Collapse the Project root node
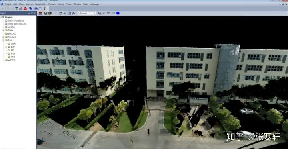 1,17
